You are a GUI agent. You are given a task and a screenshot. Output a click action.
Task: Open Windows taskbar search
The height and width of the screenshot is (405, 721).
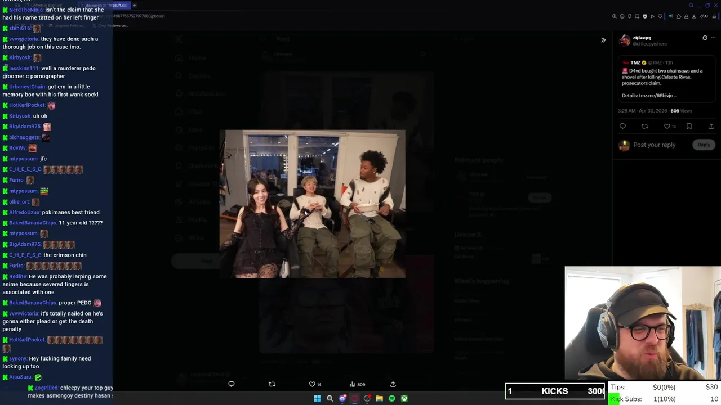point(330,398)
